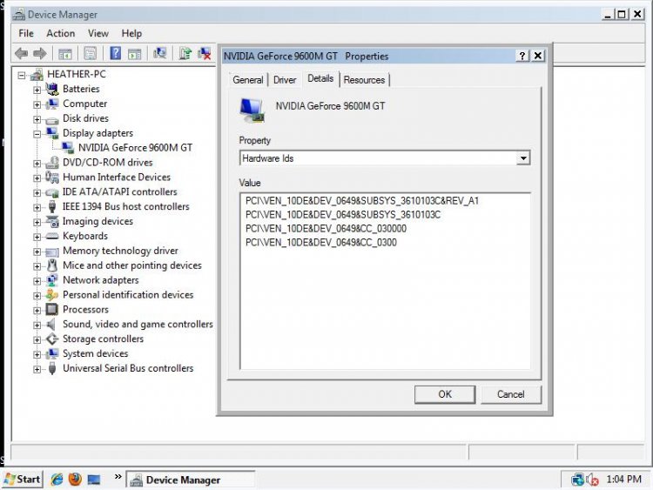Select the Memory technology driver item
653x490 pixels.
pos(120,251)
